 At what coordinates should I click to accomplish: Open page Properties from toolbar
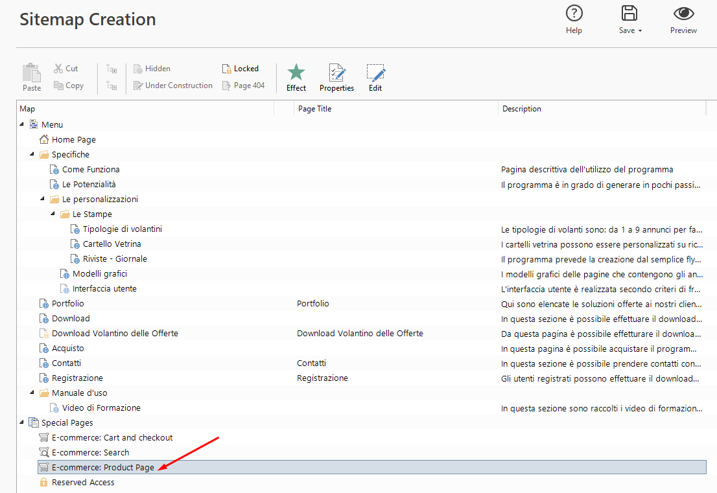coord(336,73)
